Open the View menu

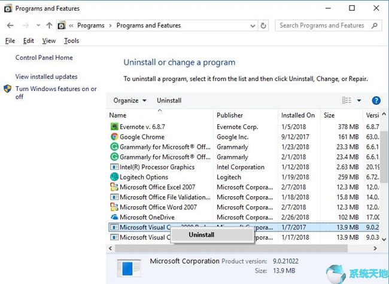(x=49, y=41)
